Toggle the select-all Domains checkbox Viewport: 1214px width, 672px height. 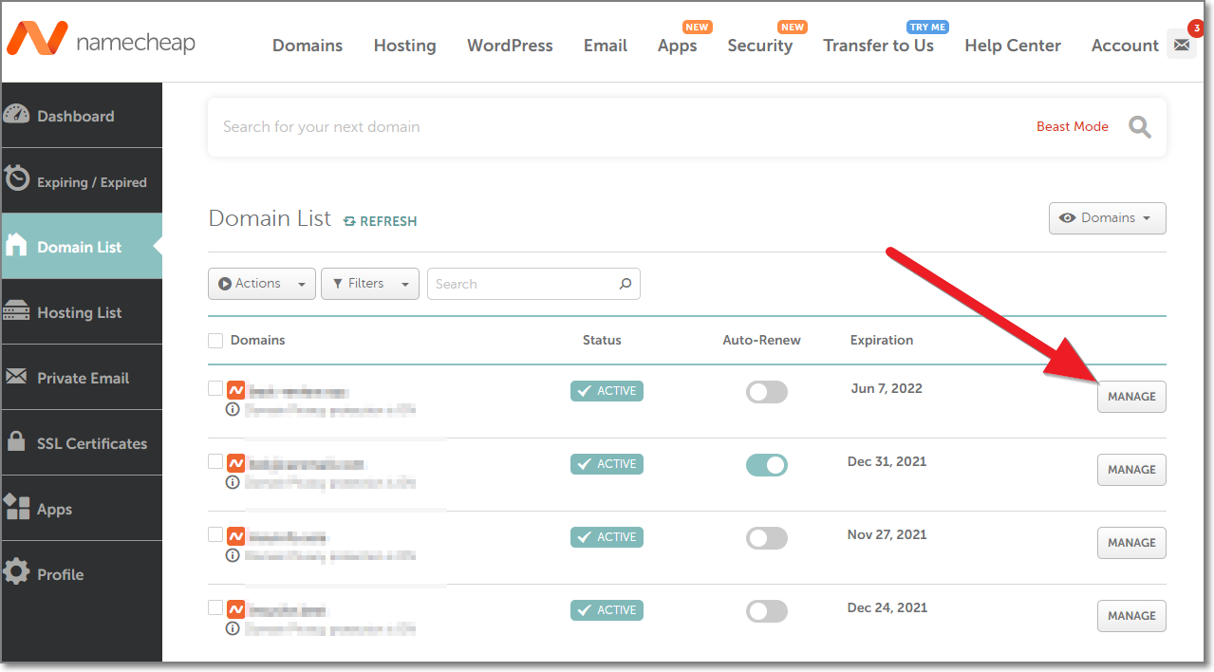(215, 341)
